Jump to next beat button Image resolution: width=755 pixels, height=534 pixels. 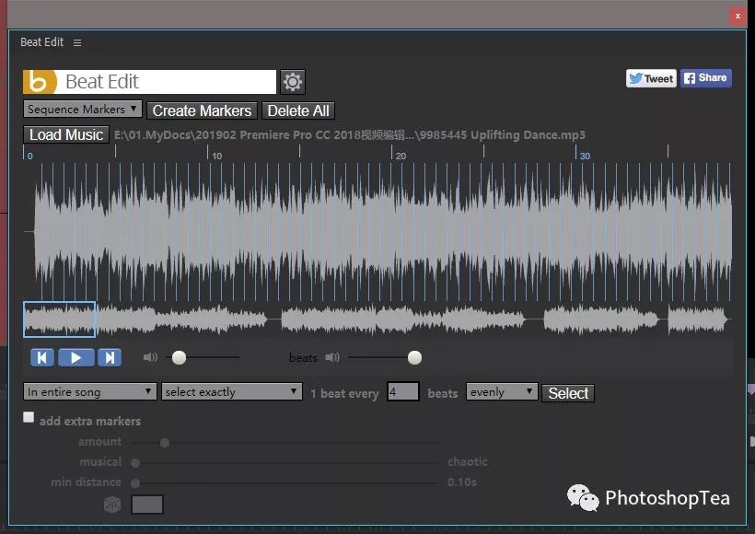coord(110,358)
